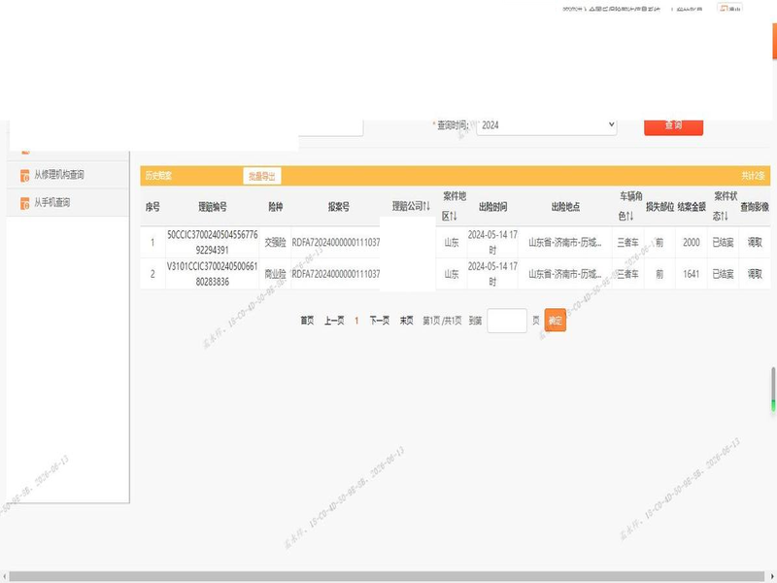Click 已结案 status in row 2
Viewport: 777px width, 583px height.
pyautogui.click(x=723, y=274)
